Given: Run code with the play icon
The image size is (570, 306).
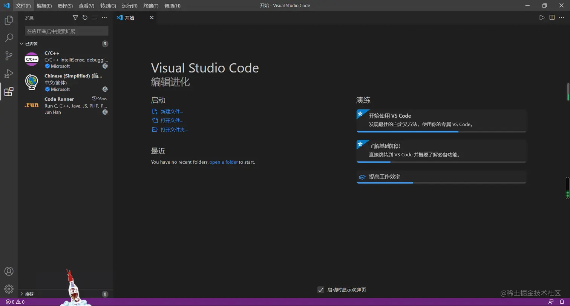Looking at the screenshot, I should [542, 18].
